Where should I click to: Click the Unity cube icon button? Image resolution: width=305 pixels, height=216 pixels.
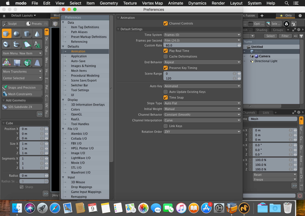tap(286, 24)
